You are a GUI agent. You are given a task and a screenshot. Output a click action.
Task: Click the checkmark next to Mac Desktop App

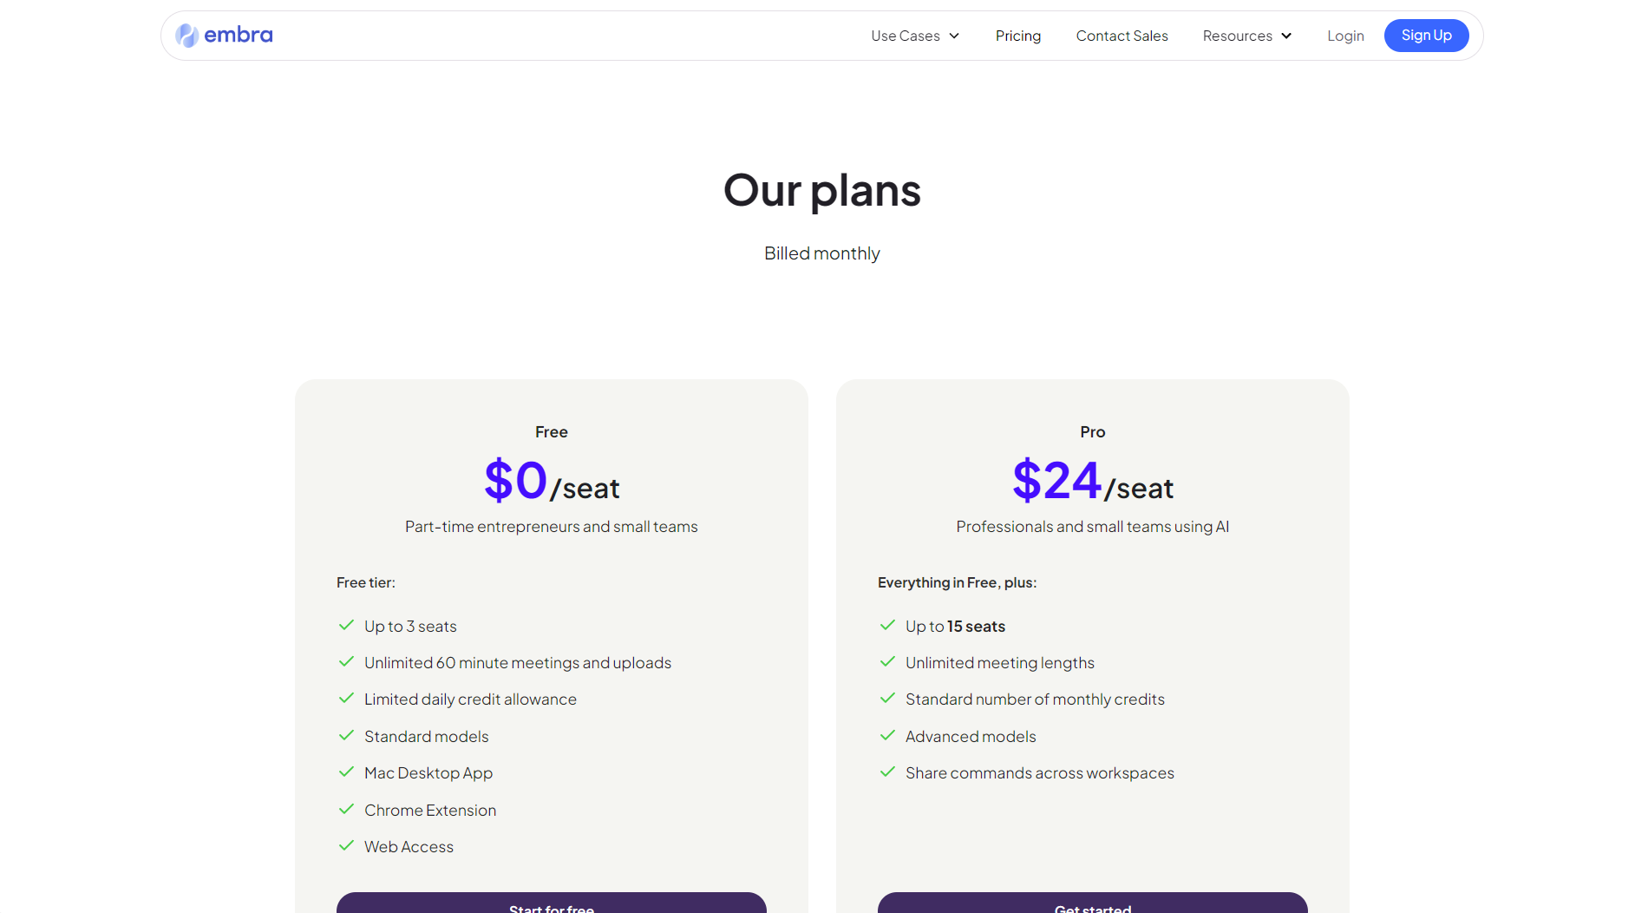(346, 772)
